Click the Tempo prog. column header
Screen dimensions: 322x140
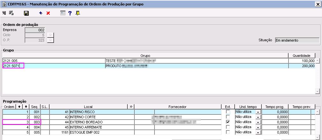pyautogui.click(x=275, y=107)
